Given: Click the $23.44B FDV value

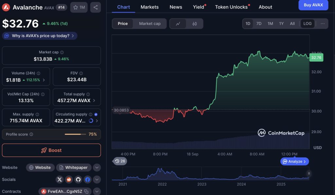Looking at the screenshot, I should pos(77,80).
